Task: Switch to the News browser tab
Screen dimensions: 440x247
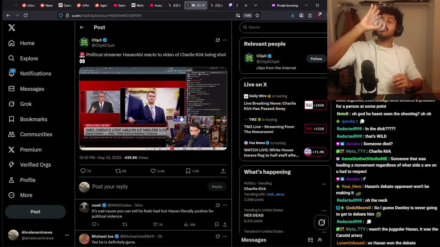Action: pyautogui.click(x=46, y=5)
